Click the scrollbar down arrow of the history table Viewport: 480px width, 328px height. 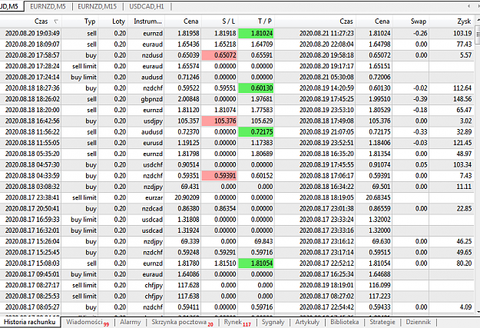click(478, 312)
